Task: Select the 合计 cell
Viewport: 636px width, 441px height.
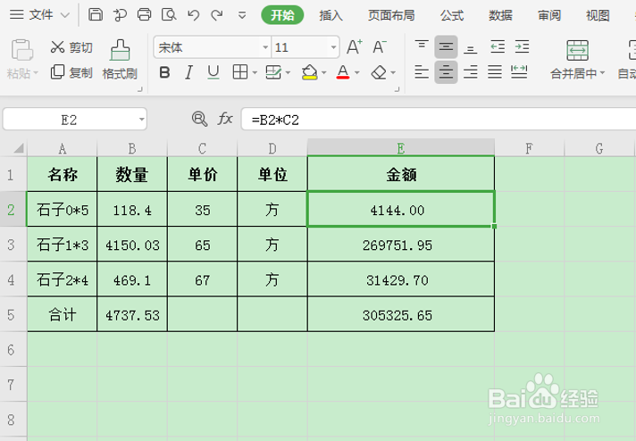Action: pos(62,314)
